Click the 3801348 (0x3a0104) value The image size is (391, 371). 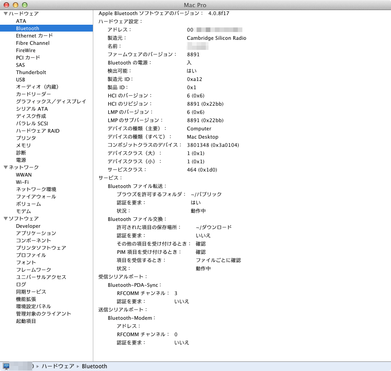(x=213, y=145)
